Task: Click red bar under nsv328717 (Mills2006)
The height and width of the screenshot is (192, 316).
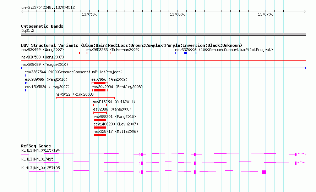Action: click(x=100, y=135)
